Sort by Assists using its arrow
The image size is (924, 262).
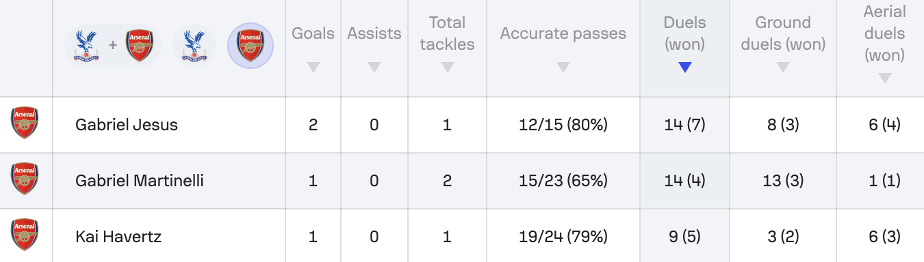(x=374, y=67)
